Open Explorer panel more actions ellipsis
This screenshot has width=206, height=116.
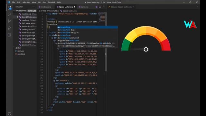point(33,7)
